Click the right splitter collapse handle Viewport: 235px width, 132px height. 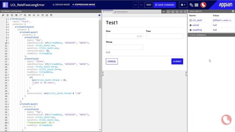(x=186, y=74)
